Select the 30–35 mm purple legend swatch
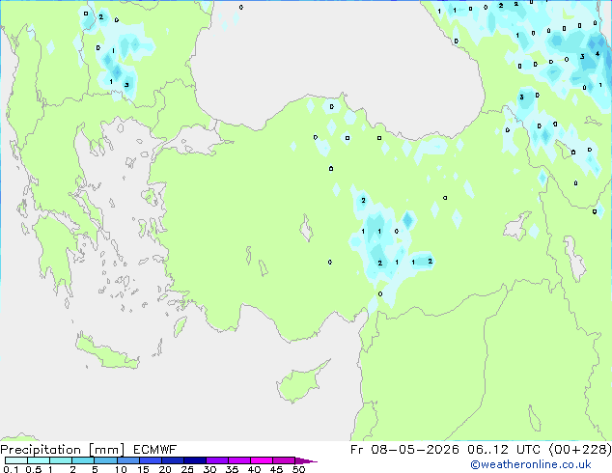 pyautogui.click(x=217, y=460)
